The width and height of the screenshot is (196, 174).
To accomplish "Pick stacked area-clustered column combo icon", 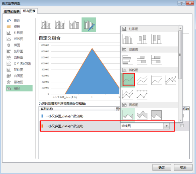I will pos(74,25).
